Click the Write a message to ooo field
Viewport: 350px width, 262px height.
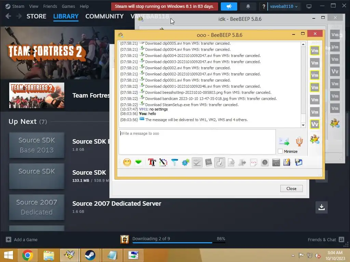pos(197,142)
